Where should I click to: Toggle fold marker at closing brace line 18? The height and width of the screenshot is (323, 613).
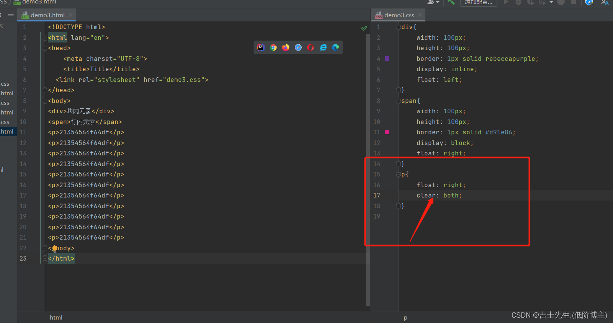coord(399,206)
